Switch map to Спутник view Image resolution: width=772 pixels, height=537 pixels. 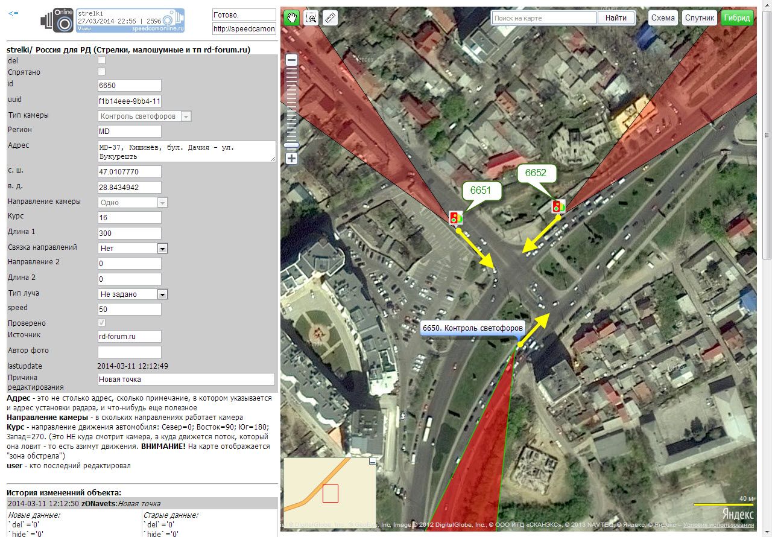699,17
